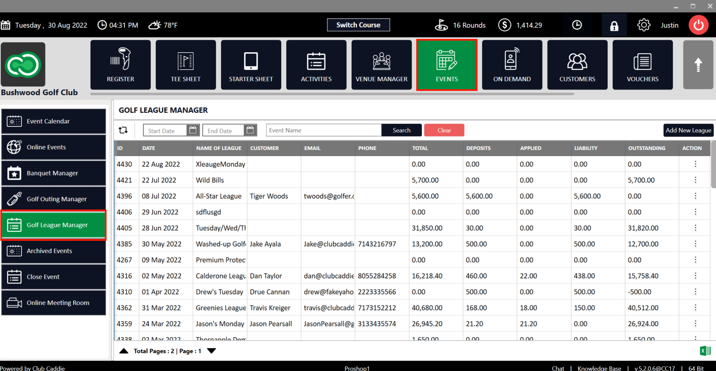
Task: Click into the Event Name search field
Action: pyautogui.click(x=323, y=130)
